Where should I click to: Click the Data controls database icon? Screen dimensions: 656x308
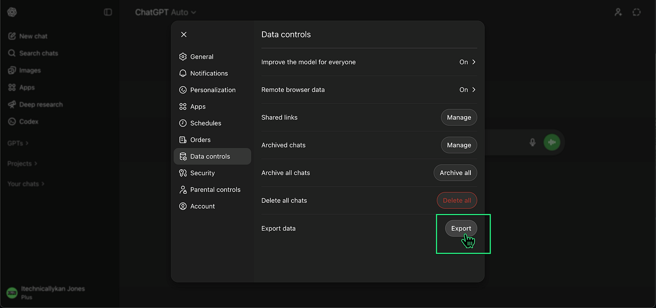tap(183, 157)
